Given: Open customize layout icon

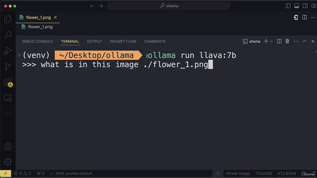Looking at the screenshot, I should [314, 6].
